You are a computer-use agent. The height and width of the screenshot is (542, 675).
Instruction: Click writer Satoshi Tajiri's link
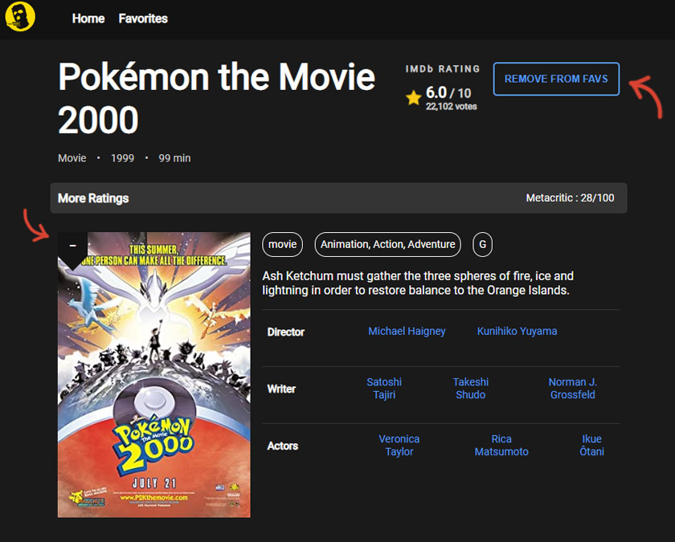(x=384, y=388)
